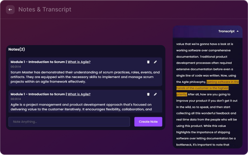Click the back arrow button
Screen dimensions: 248x155
pyautogui.click(x=10, y=10)
